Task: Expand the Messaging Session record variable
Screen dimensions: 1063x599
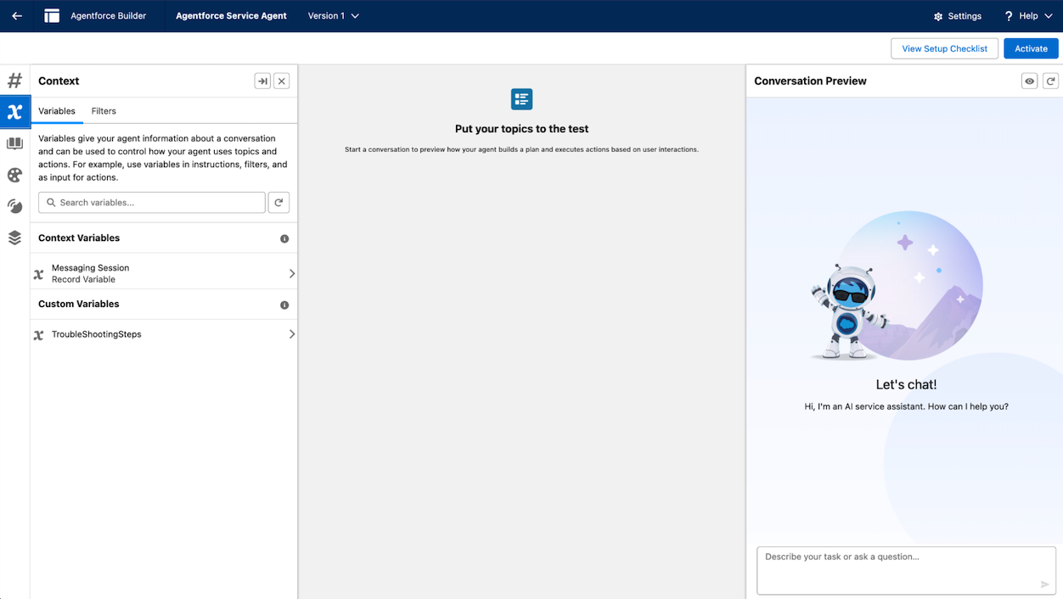Action: pyautogui.click(x=291, y=273)
